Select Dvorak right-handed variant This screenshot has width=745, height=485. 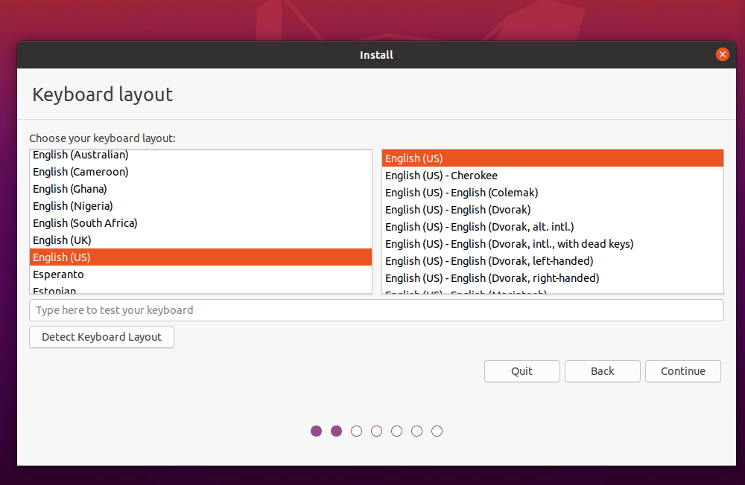point(553,278)
